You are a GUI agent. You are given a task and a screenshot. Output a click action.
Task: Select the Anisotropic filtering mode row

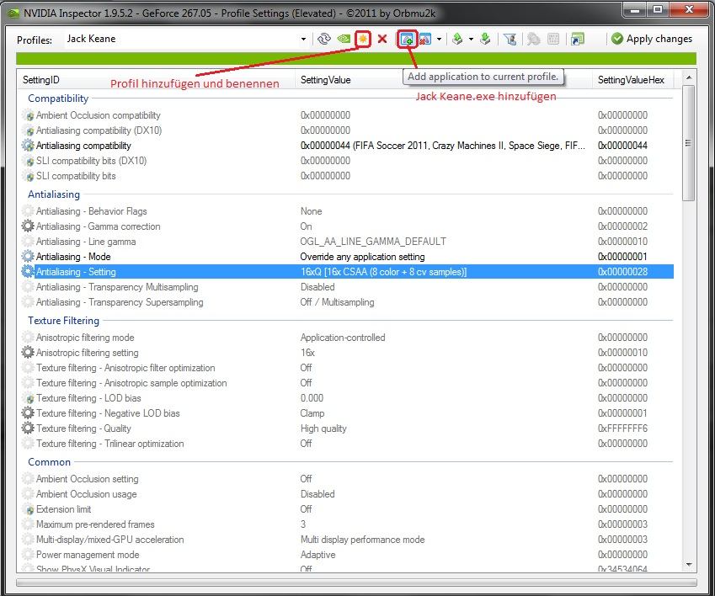pyautogui.click(x=348, y=338)
